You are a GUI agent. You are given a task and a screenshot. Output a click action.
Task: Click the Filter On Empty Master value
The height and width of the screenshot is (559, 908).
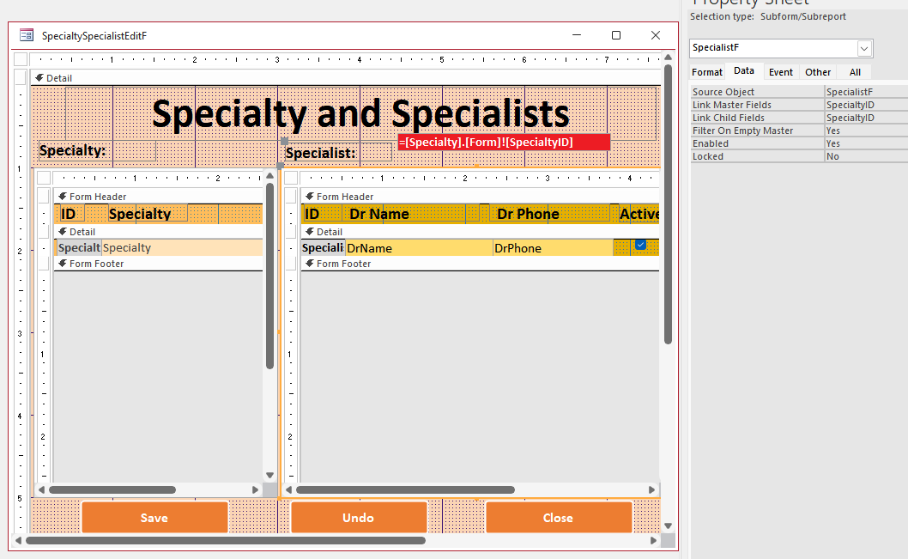tap(865, 131)
